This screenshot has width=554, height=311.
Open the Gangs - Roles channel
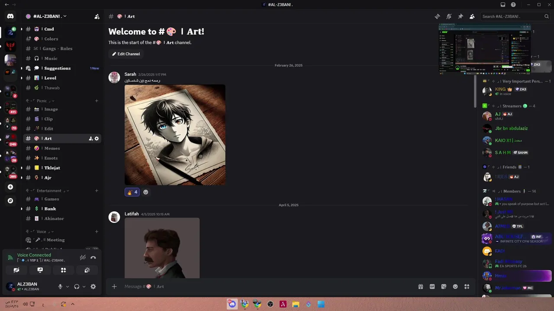[x=62, y=49]
